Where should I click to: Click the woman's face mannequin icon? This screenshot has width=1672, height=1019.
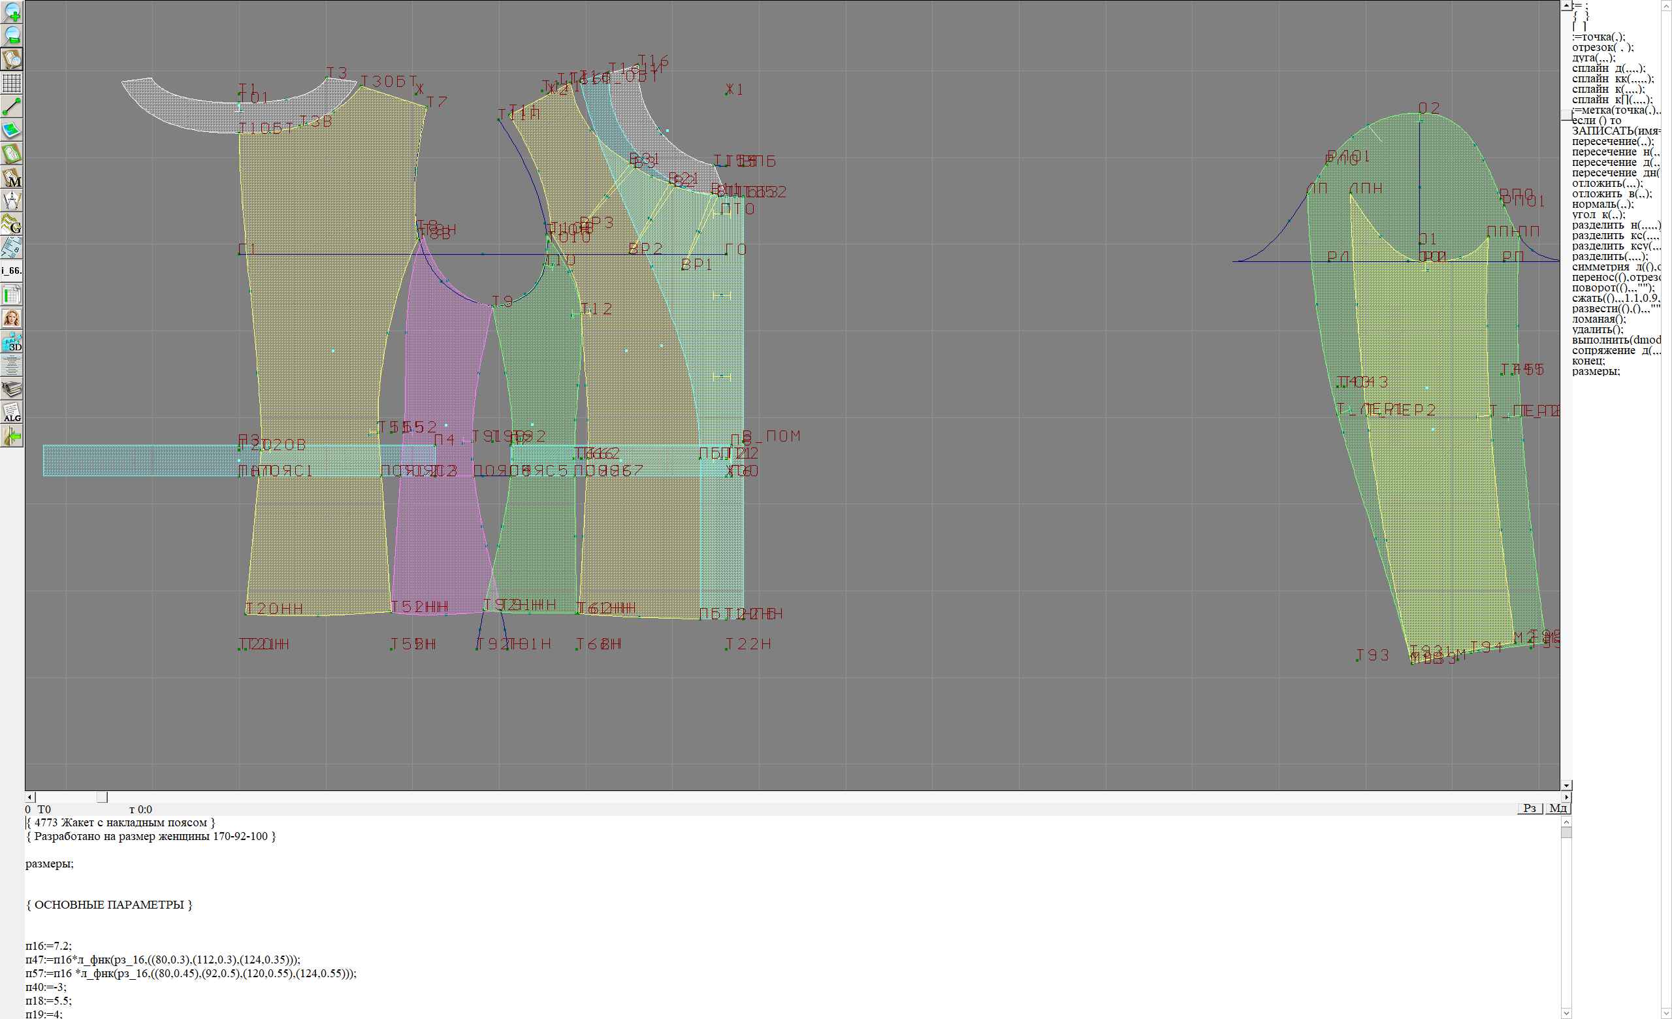(12, 318)
